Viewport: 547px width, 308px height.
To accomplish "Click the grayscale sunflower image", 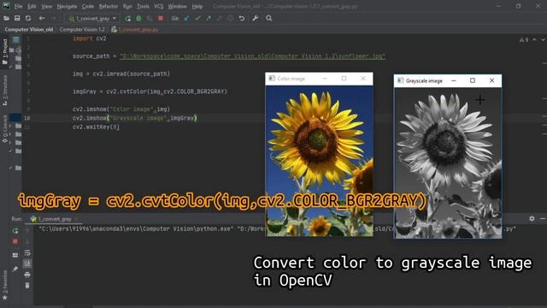I will (x=448, y=163).
